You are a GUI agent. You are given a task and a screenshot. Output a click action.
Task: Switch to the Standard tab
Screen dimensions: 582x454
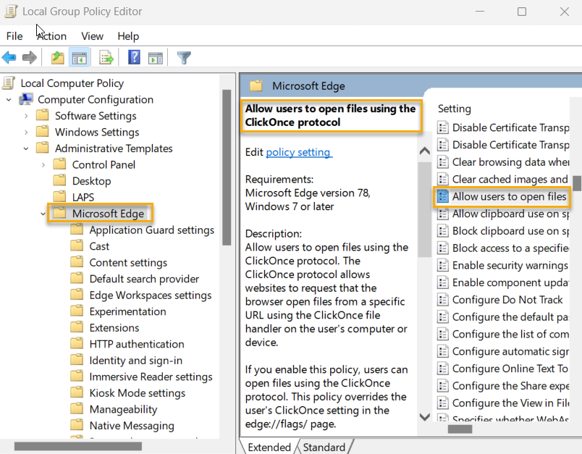(x=323, y=447)
